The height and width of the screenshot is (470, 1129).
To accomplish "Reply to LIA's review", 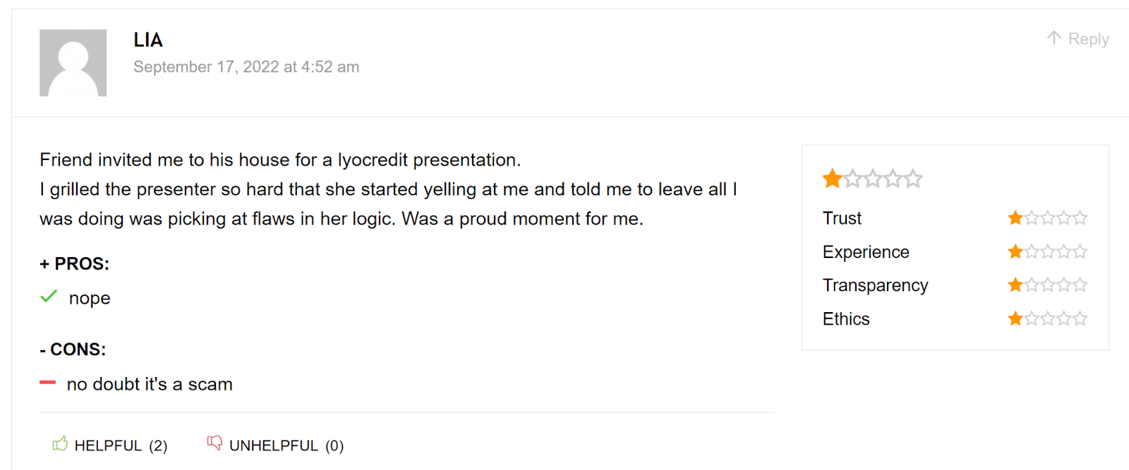I will tap(1088, 39).
